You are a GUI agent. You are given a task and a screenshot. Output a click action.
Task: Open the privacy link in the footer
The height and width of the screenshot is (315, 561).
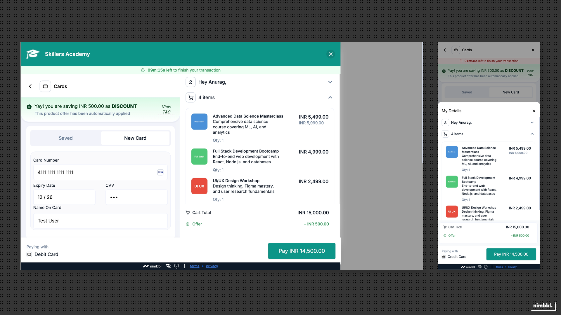coord(212,266)
